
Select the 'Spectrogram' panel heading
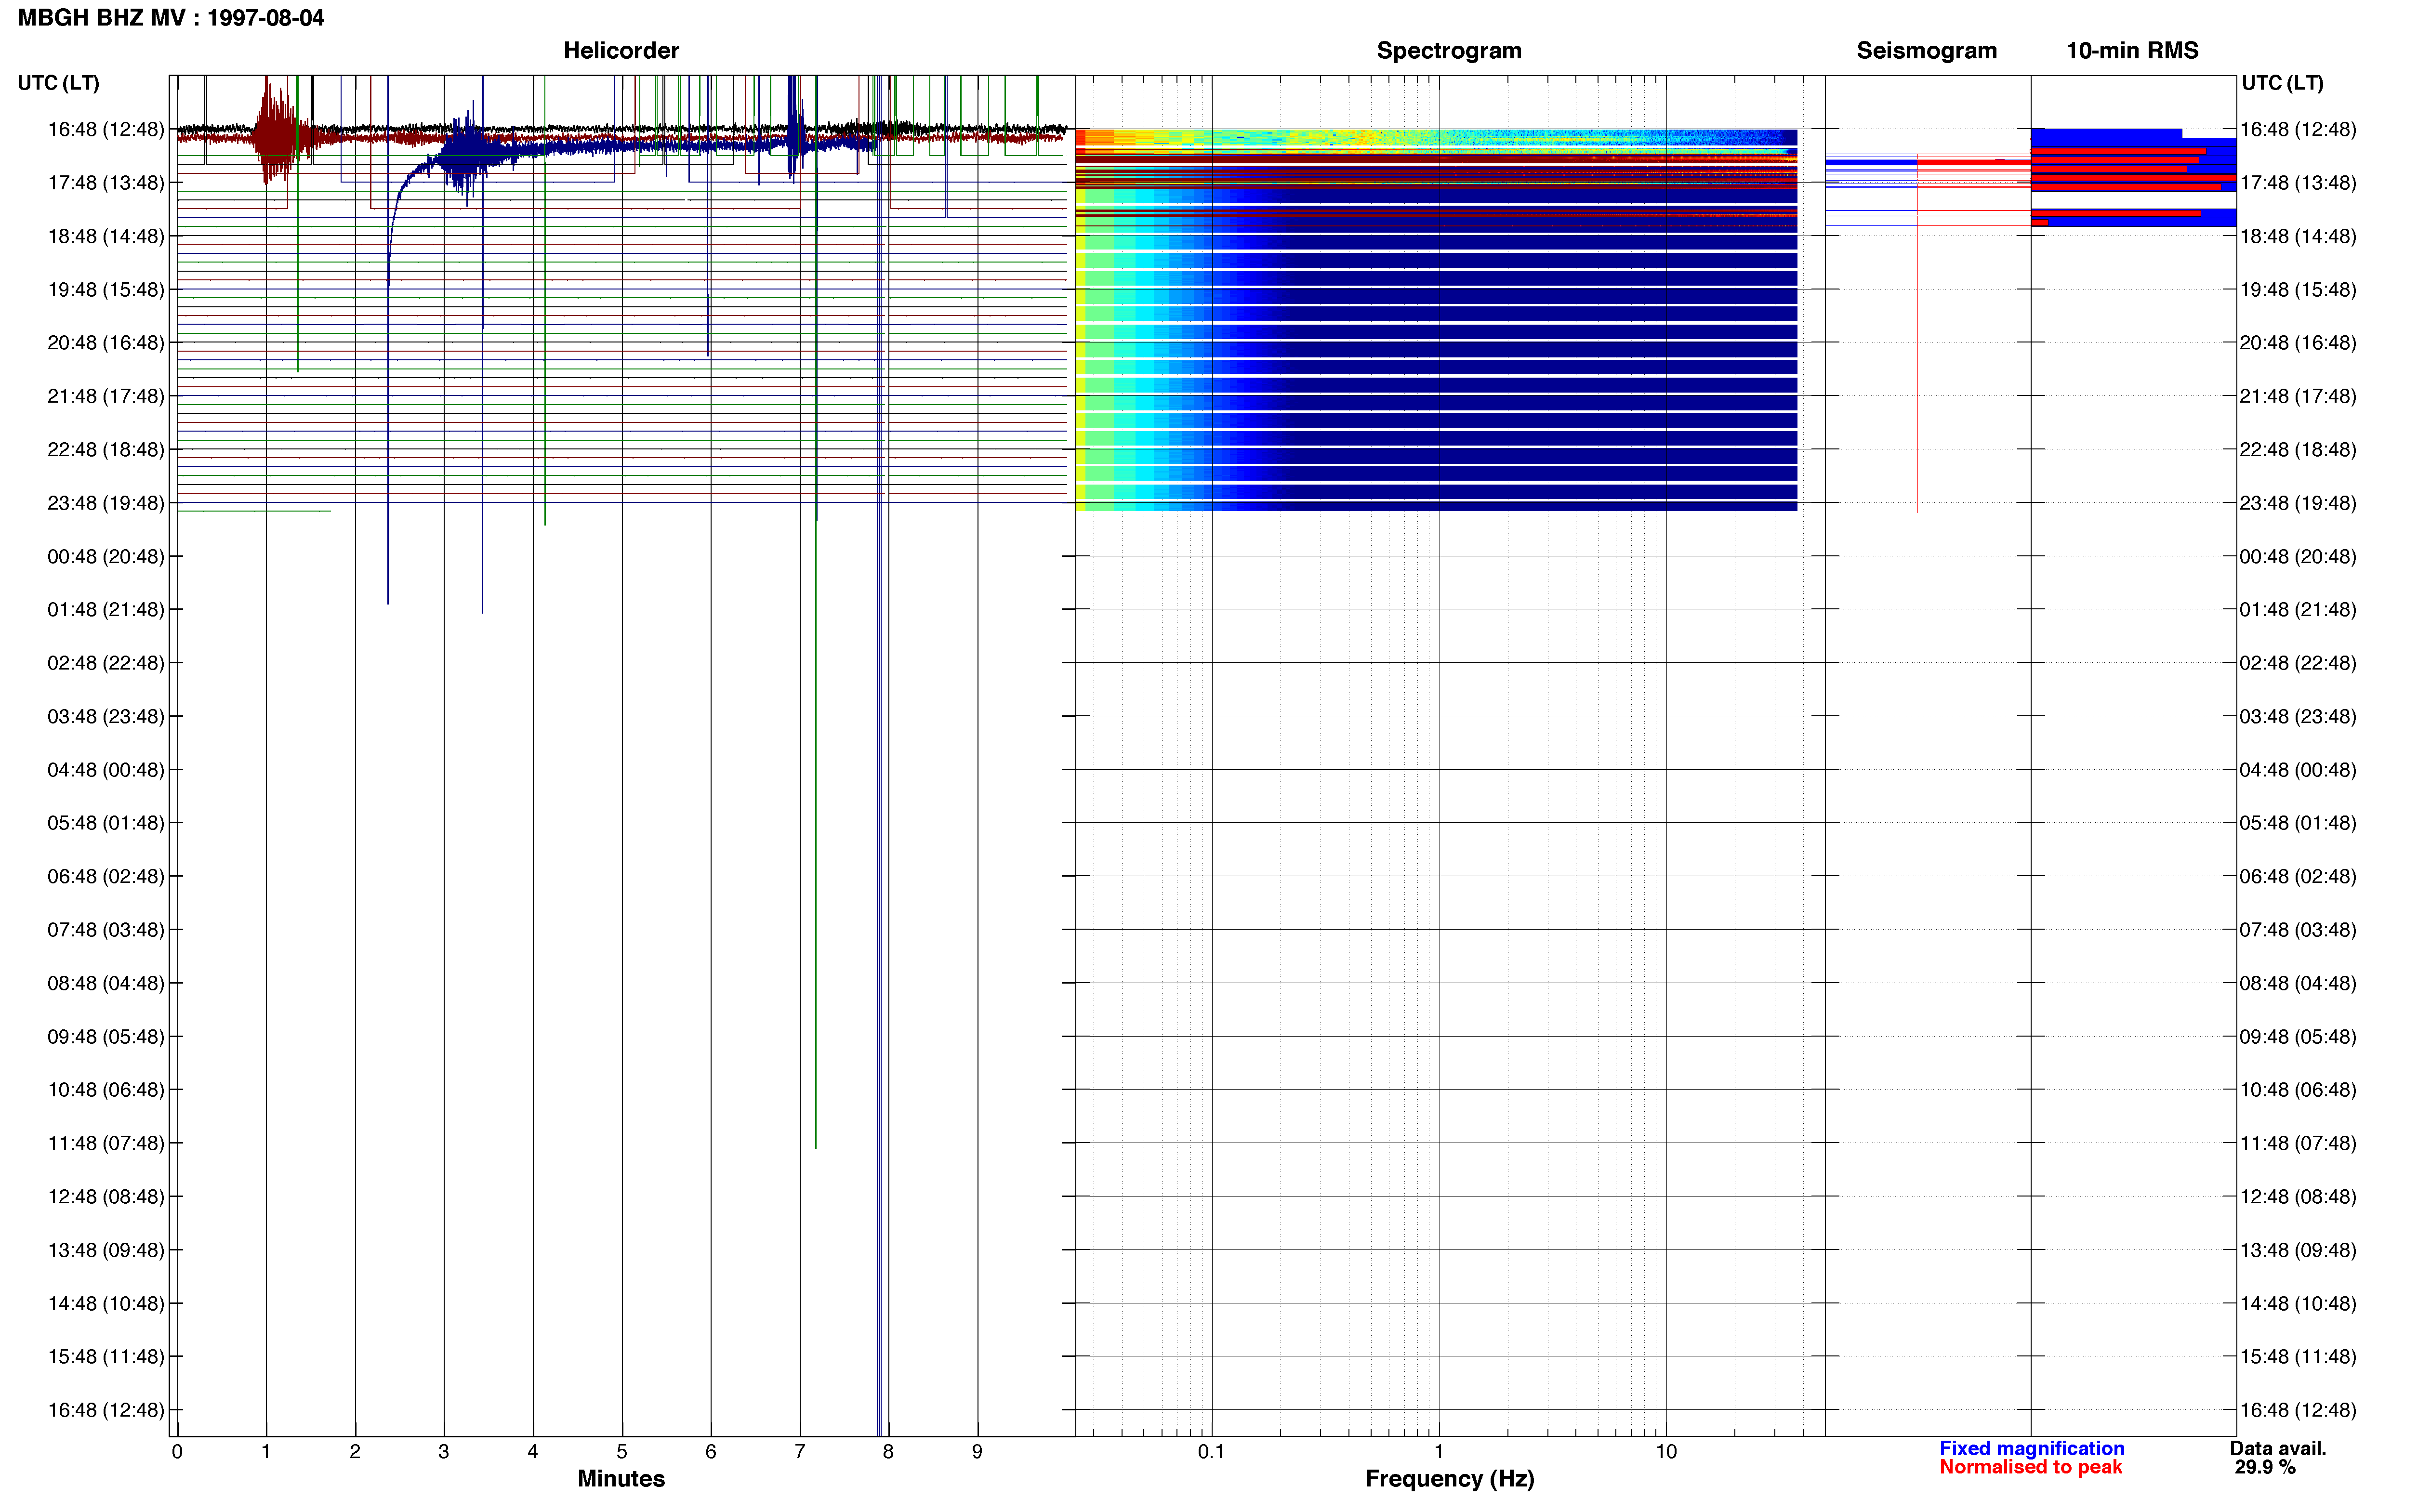(1449, 50)
